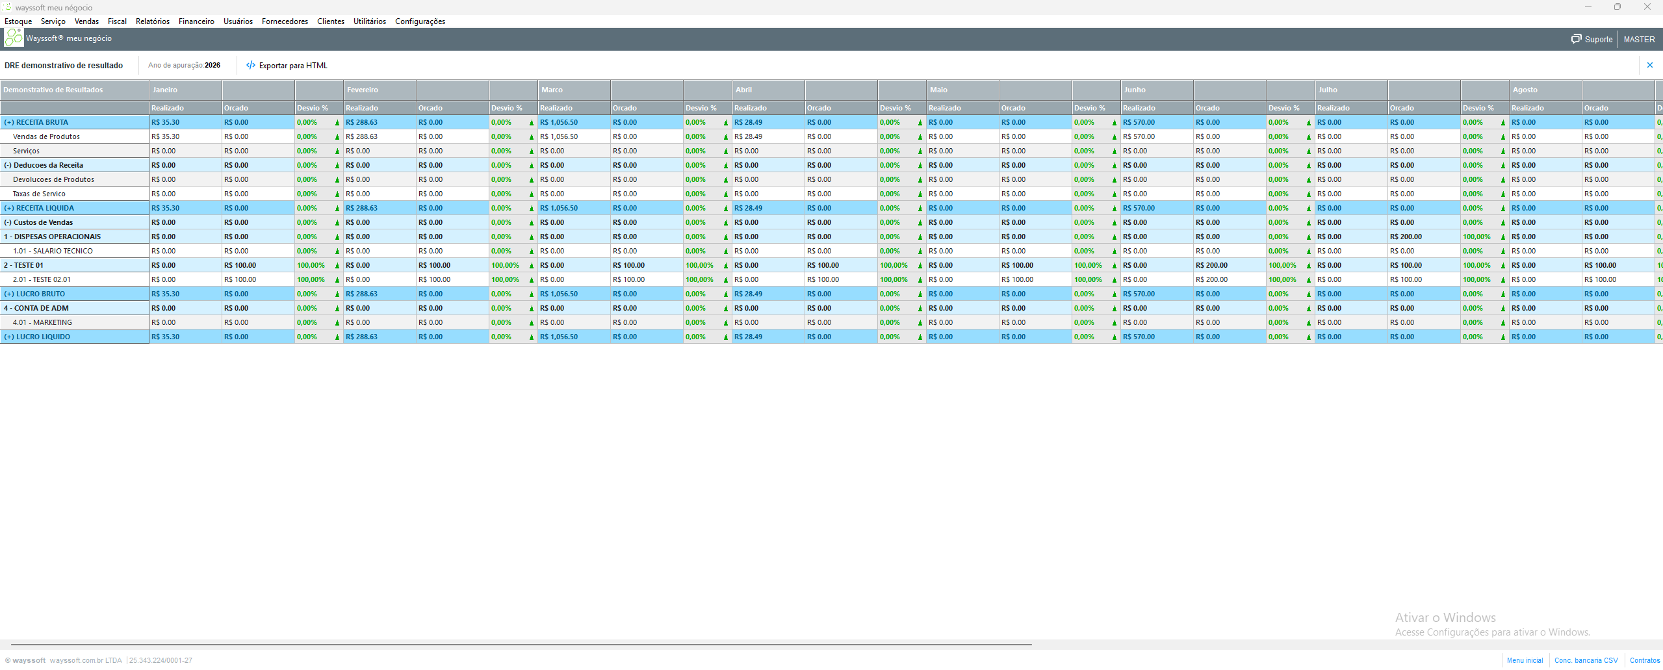
Task: Click the Maio column header
Action: (x=962, y=90)
